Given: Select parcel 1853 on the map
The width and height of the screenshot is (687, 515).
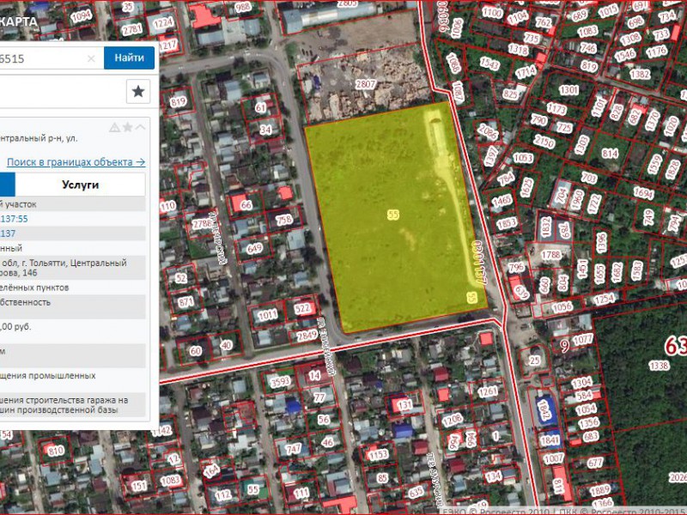Looking at the screenshot, I should [507, 223].
